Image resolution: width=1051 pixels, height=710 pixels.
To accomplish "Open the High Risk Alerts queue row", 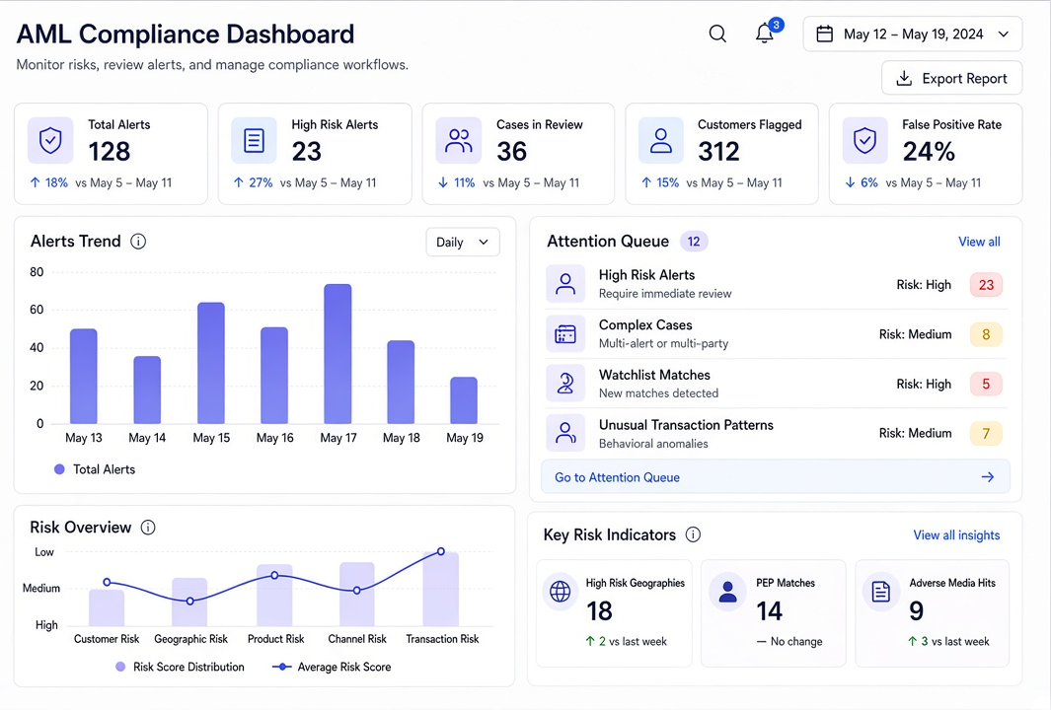I will click(776, 284).
